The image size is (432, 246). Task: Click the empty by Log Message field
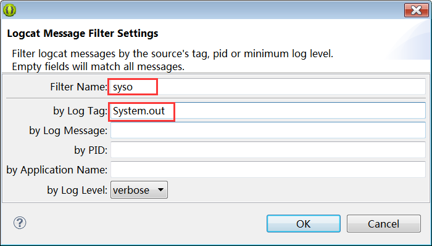pyautogui.click(x=267, y=130)
